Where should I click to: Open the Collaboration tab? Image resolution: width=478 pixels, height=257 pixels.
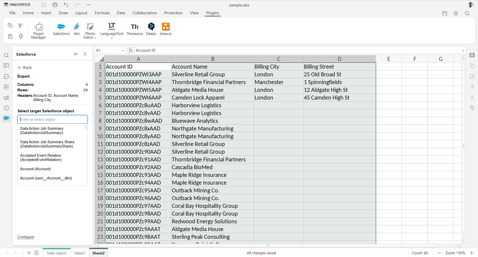[x=144, y=13]
